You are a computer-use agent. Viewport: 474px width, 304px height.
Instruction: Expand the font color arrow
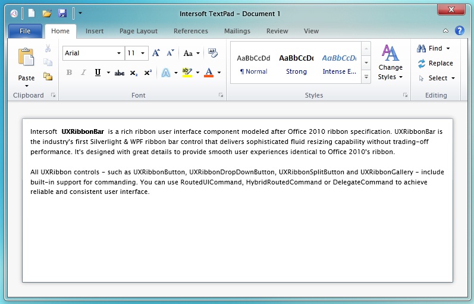click(x=219, y=73)
